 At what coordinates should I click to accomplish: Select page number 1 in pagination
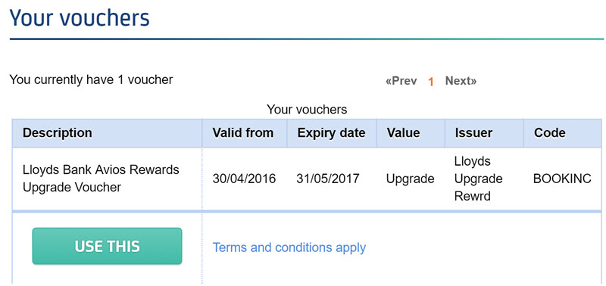click(431, 82)
